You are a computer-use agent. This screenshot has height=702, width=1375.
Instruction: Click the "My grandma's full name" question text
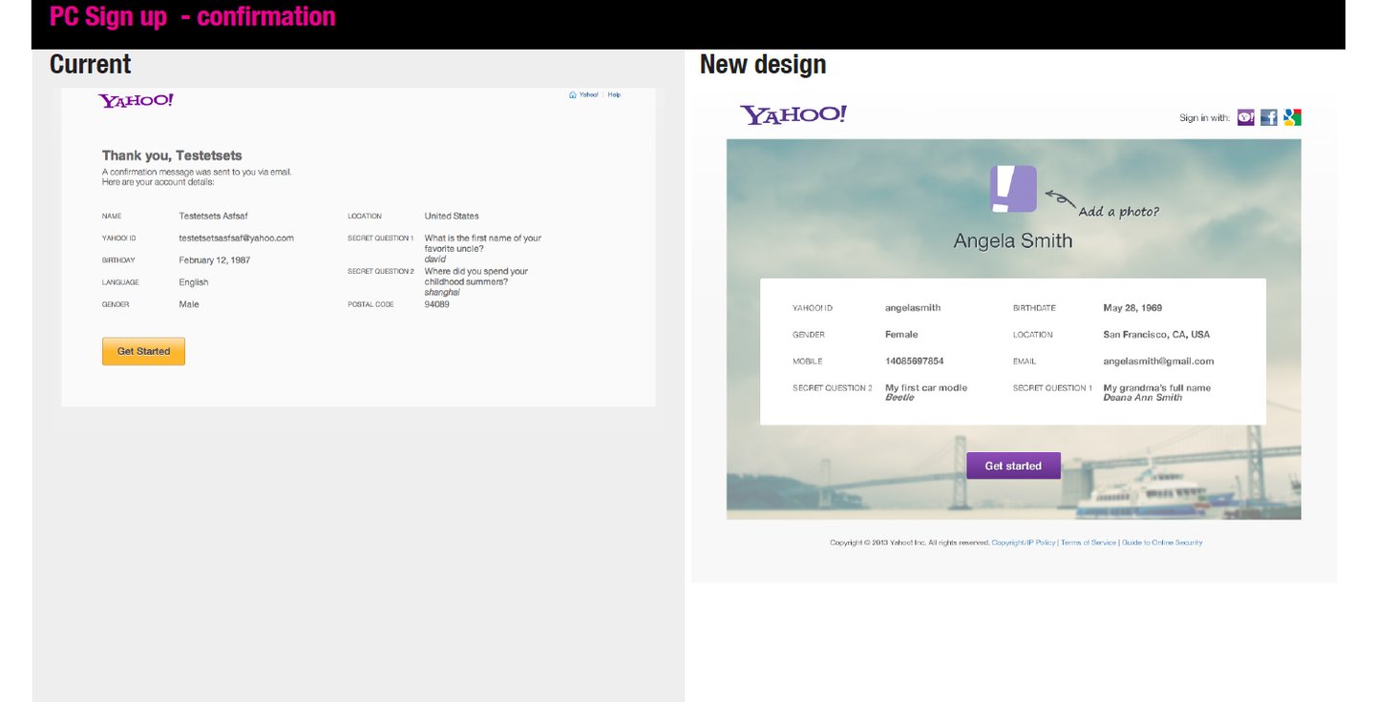[x=1157, y=388]
